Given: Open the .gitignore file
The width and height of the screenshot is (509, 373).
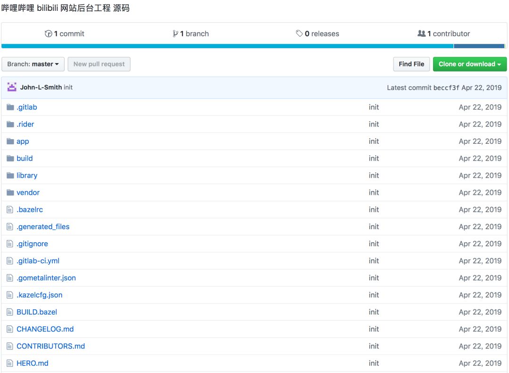Looking at the screenshot, I should click(x=32, y=244).
